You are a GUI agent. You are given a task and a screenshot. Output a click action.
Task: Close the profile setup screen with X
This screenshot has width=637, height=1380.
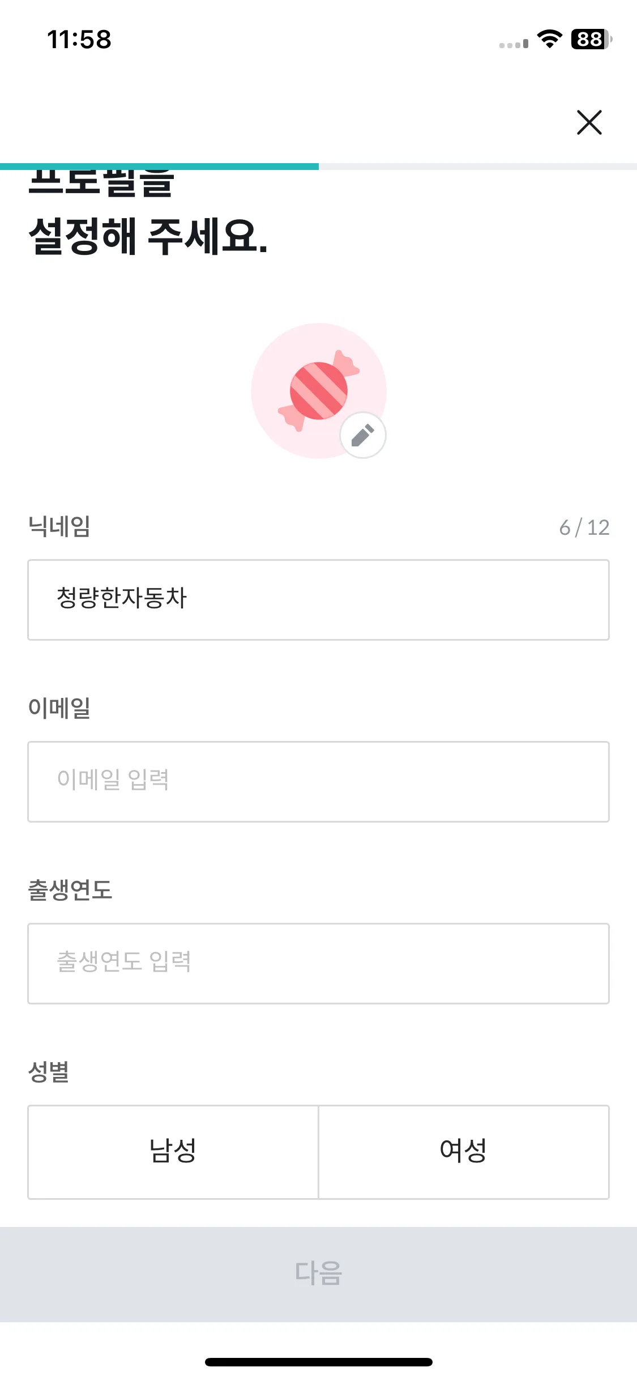(x=589, y=122)
